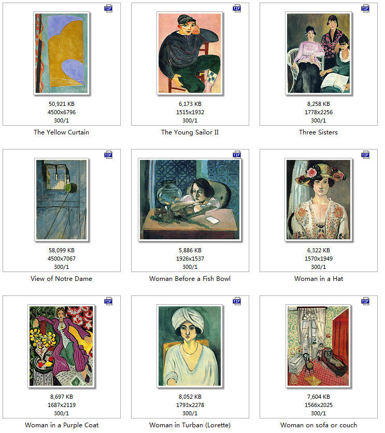Select Woman in a Hat portrait thumbnail
The height and width of the screenshot is (433, 385).
(x=319, y=200)
